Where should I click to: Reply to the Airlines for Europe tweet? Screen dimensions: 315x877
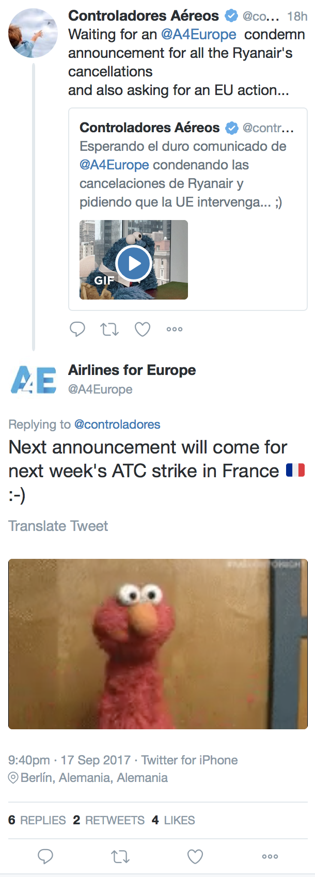46,856
